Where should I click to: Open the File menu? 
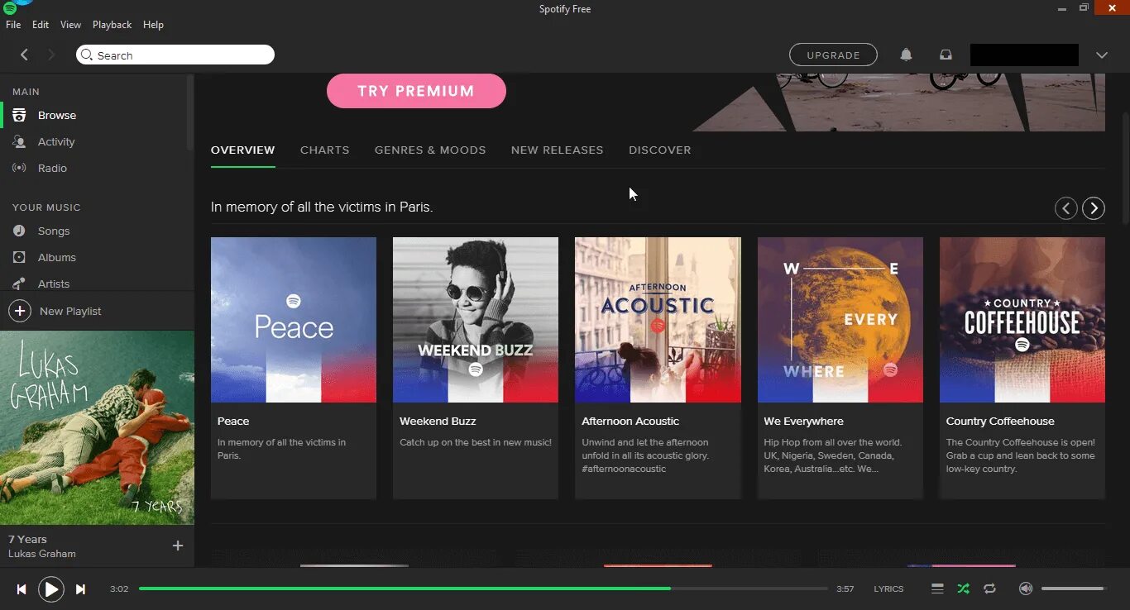tap(13, 25)
